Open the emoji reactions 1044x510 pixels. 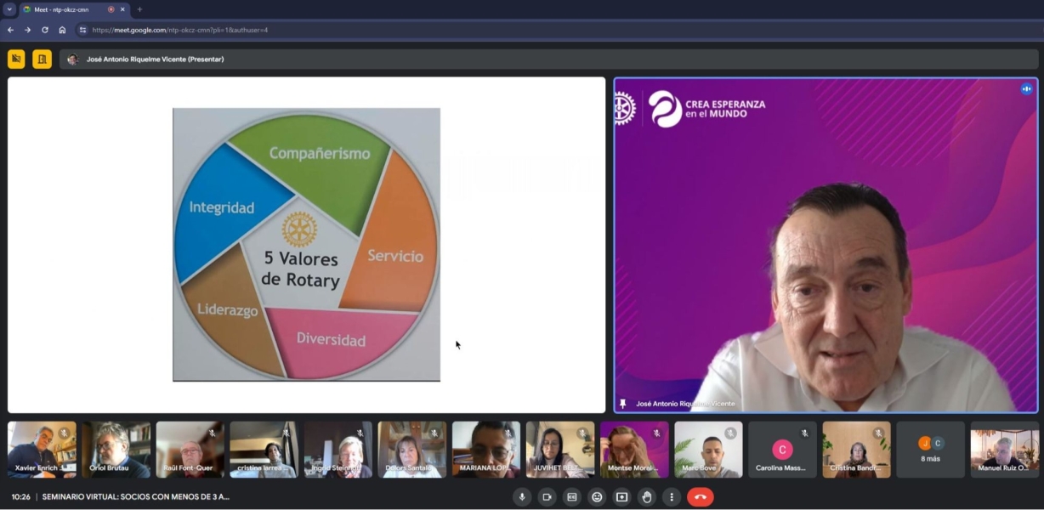[597, 497]
